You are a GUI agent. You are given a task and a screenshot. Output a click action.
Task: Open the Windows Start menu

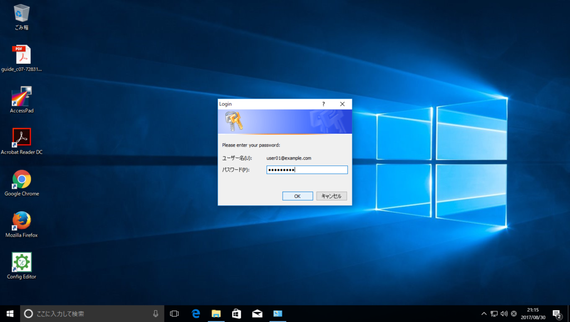pyautogui.click(x=10, y=314)
